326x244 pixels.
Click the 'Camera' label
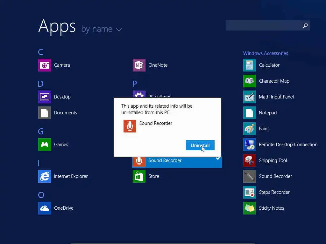point(62,65)
